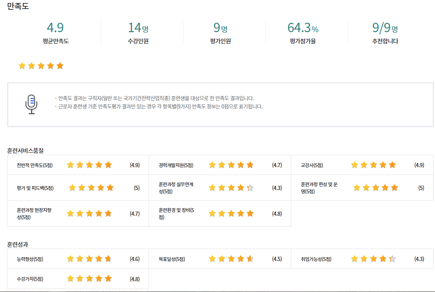
Task: Click the (5) score for 훈련과정 편성 및 운영
Action: click(x=421, y=188)
